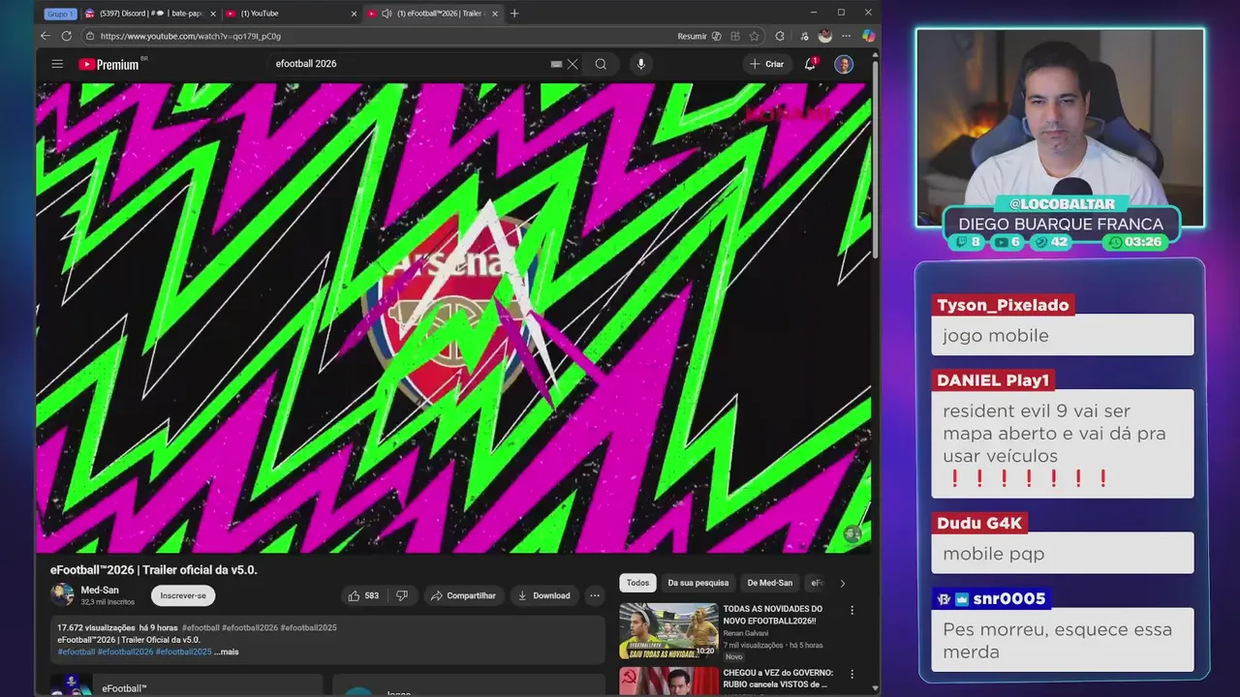Select the De Med-San chip
Image resolution: width=1240 pixels, height=697 pixels.
point(769,583)
